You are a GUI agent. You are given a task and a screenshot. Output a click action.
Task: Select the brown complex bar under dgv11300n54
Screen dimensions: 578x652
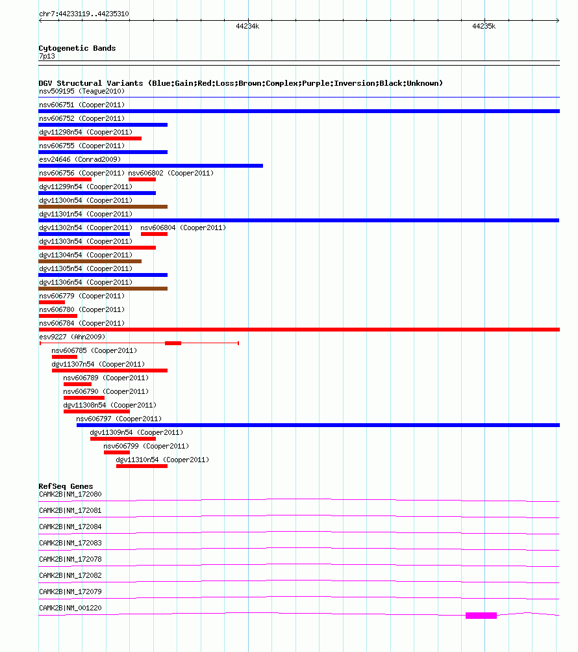point(103,207)
